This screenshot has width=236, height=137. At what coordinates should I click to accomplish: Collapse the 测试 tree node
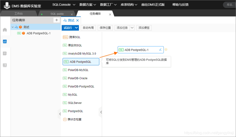point(13,27)
